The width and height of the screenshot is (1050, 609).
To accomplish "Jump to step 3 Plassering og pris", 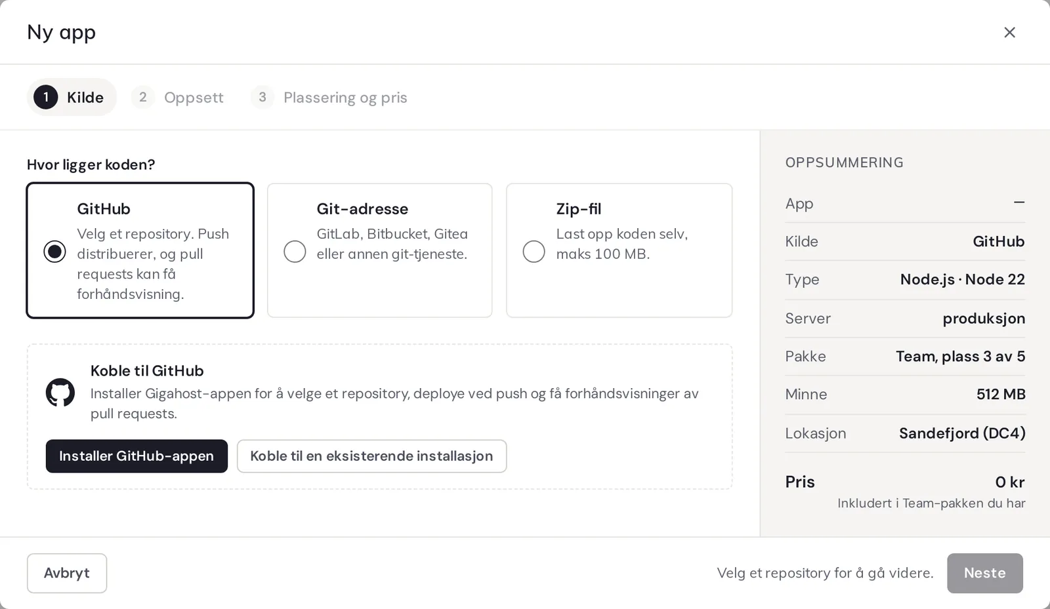I will pyautogui.click(x=329, y=97).
